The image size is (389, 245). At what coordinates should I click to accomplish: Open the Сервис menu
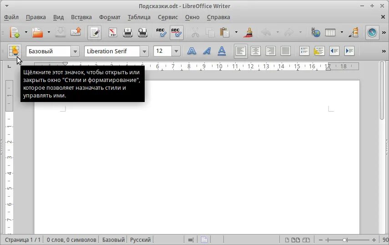click(x=168, y=17)
